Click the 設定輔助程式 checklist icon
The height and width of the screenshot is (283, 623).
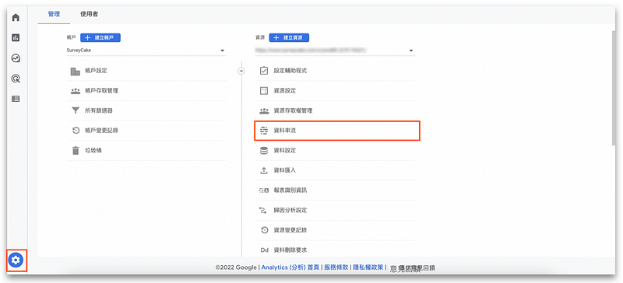[264, 71]
